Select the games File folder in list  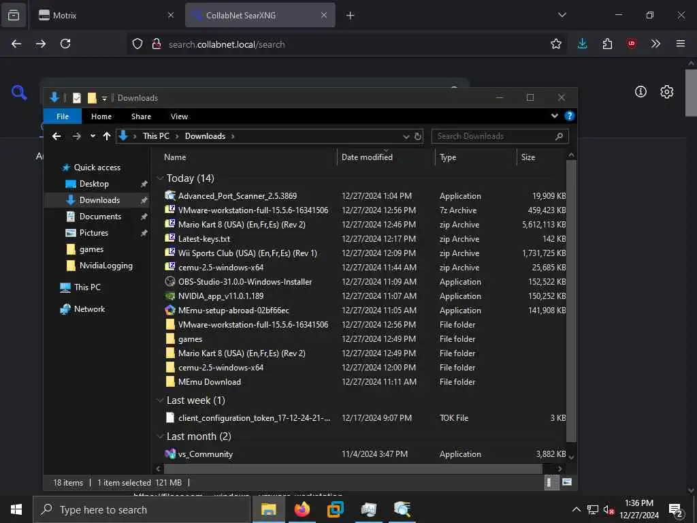[x=365, y=339]
